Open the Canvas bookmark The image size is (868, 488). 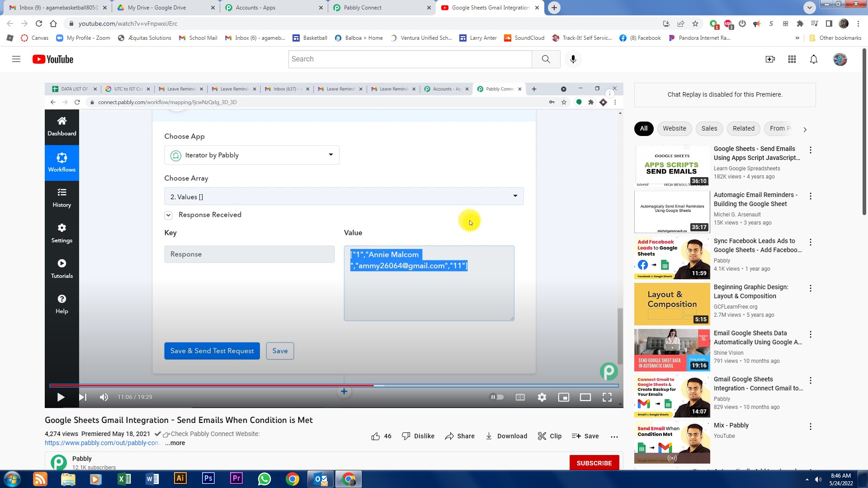pos(35,38)
